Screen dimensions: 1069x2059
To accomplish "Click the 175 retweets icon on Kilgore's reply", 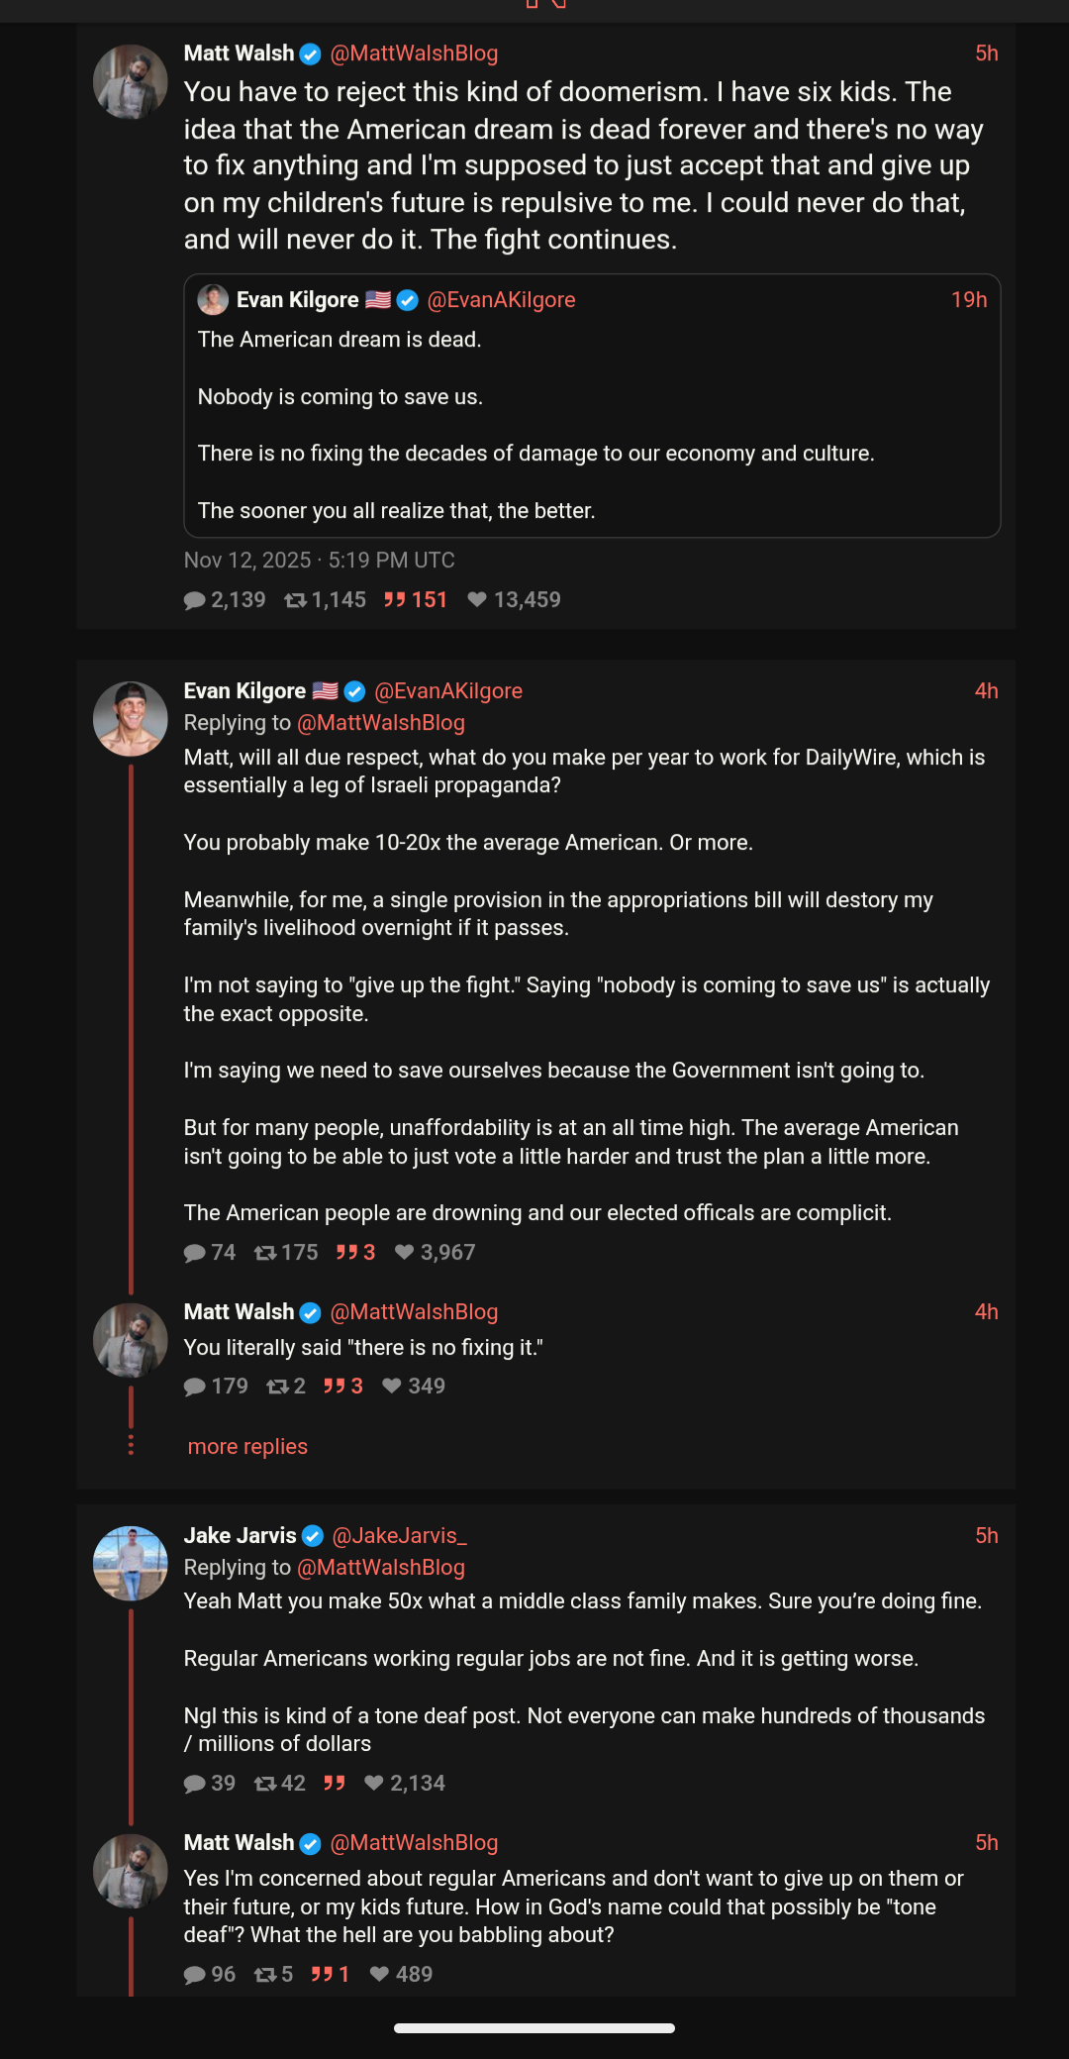I will pyautogui.click(x=265, y=1253).
